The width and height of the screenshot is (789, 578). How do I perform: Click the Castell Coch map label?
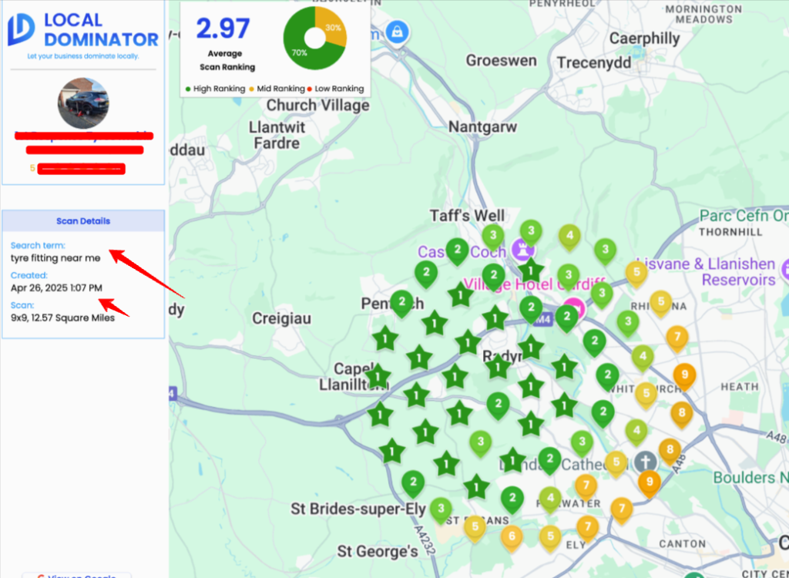click(x=462, y=251)
